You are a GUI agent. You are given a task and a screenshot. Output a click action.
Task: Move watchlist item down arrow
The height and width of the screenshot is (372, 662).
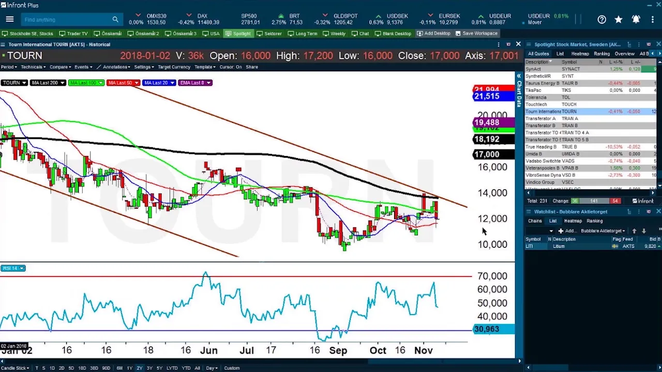644,231
